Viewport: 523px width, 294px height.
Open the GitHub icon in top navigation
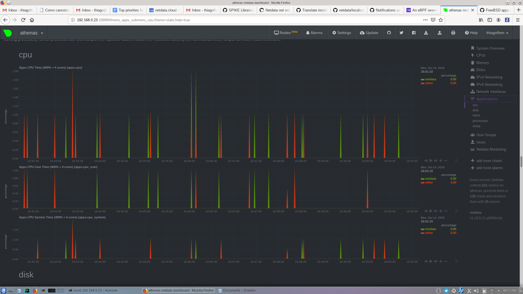(389, 33)
